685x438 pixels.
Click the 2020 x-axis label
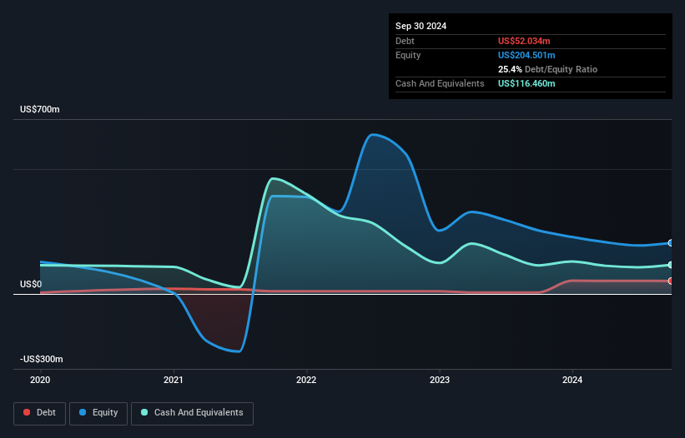tap(40, 380)
